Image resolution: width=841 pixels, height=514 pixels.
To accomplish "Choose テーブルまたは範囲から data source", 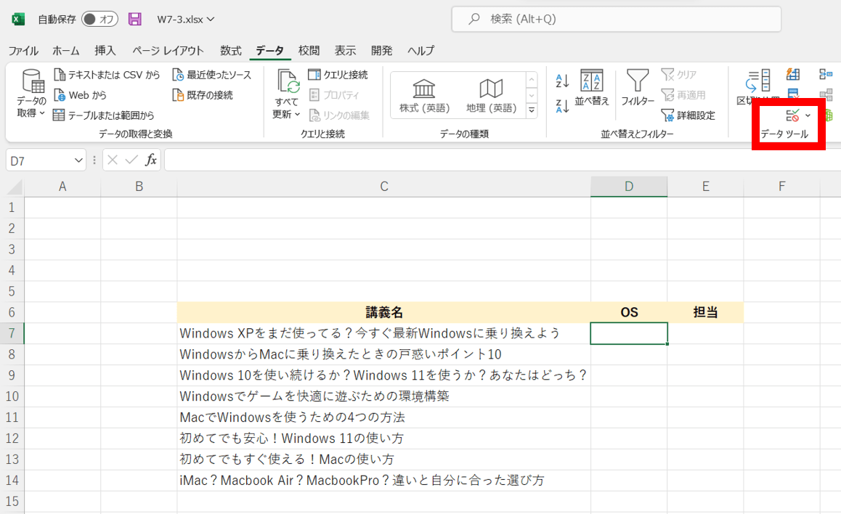I will [104, 115].
